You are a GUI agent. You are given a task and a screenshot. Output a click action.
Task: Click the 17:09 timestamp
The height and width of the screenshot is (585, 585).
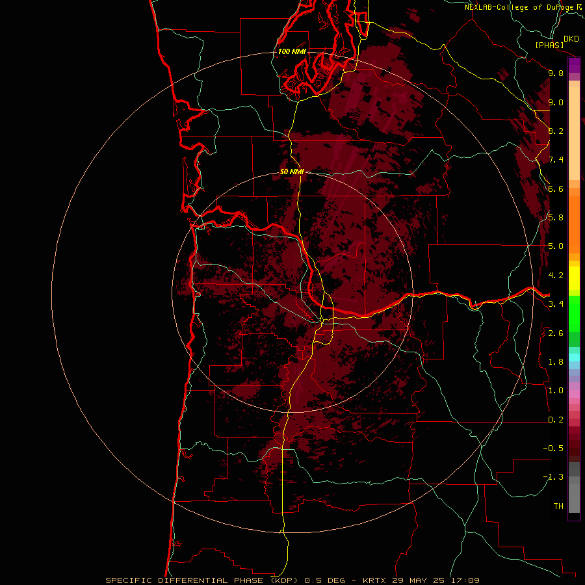click(465, 580)
